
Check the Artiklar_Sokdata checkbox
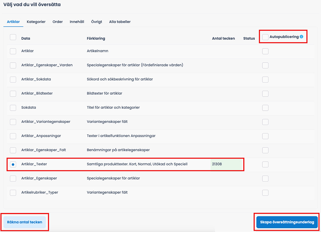tap(13, 79)
